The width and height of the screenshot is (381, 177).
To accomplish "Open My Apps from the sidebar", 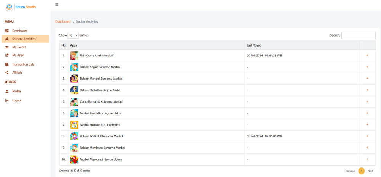I will click(18, 55).
